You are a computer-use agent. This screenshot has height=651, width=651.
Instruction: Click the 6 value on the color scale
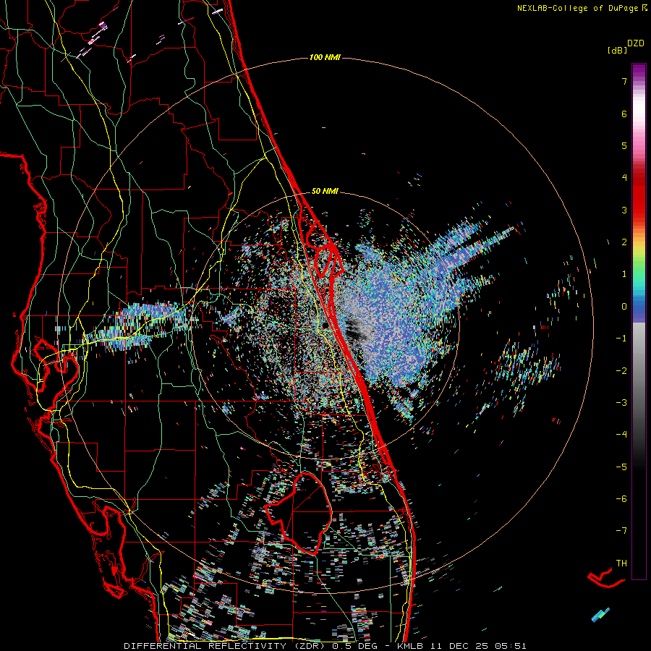pyautogui.click(x=624, y=114)
